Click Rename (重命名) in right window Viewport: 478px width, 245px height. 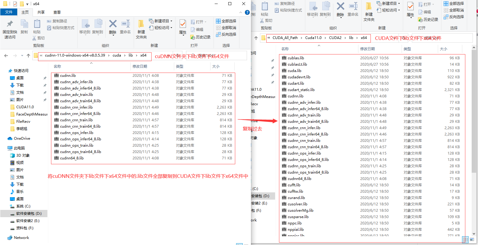(x=353, y=9)
